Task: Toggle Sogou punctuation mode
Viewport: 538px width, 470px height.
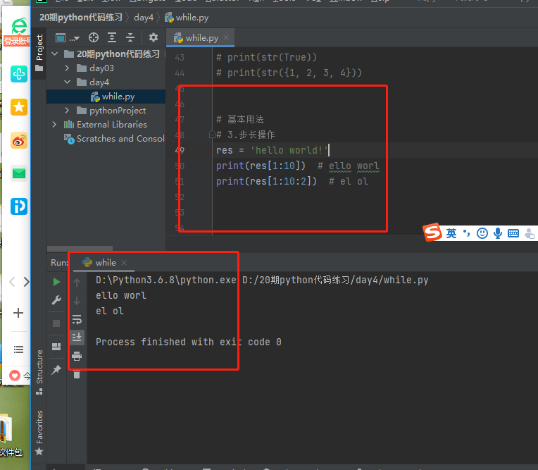Action: click(466, 233)
